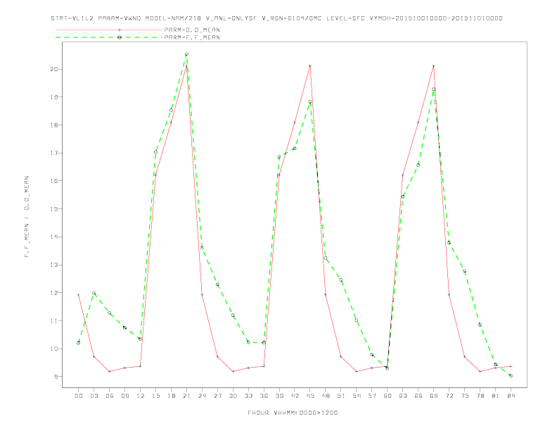Click x-axis tick label 72
This screenshot has width=557, height=431.
449,396
